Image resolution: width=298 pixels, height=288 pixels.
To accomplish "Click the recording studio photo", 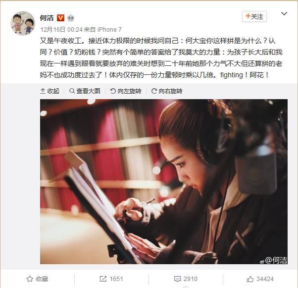I will pos(164,181).
